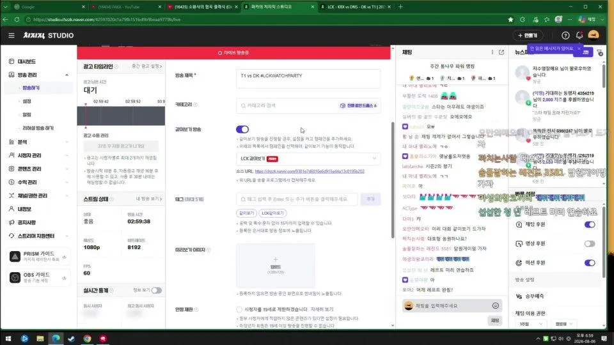Viewport: 614px width, 345px height.
Task: Open the news feed filter settings icon
Action: pyautogui.click(x=600, y=52)
